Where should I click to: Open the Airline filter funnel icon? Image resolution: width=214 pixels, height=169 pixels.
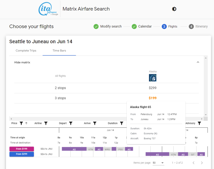(46, 123)
